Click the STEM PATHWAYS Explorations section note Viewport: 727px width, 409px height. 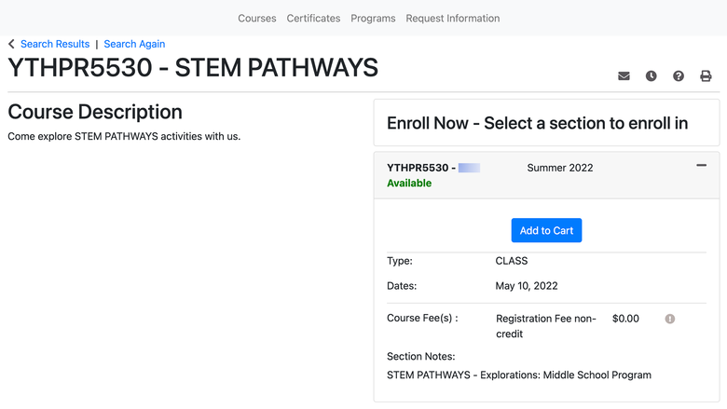point(519,375)
